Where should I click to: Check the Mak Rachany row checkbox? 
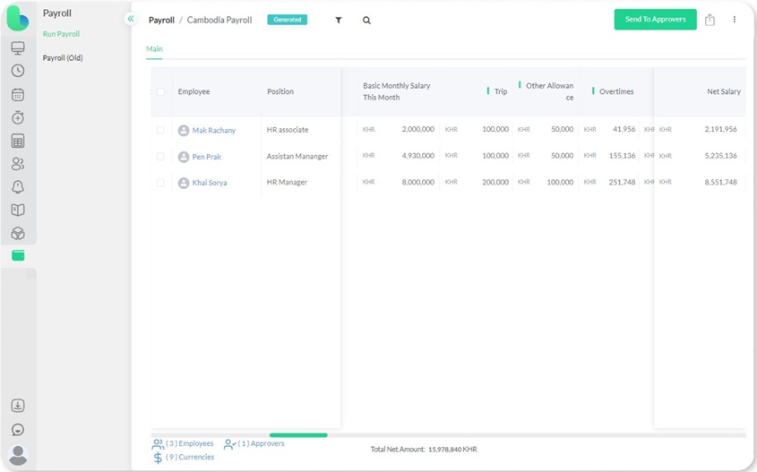coord(160,130)
